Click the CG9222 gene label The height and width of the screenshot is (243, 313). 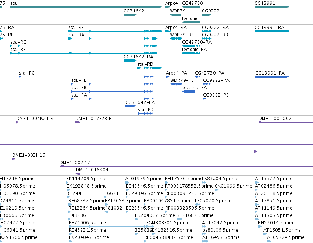coord(211,11)
